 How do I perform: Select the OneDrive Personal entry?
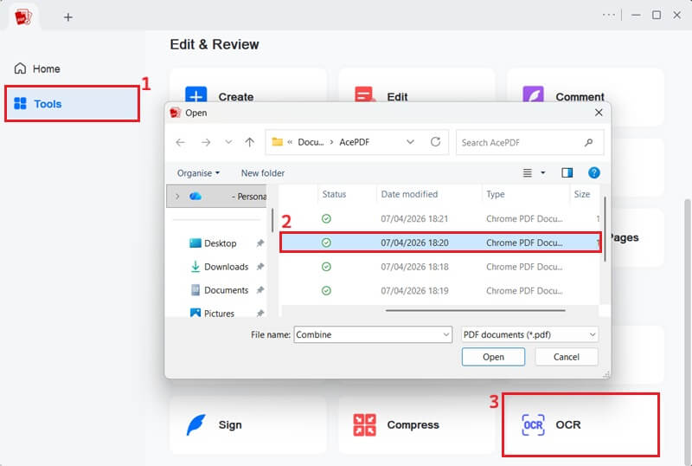(x=217, y=197)
